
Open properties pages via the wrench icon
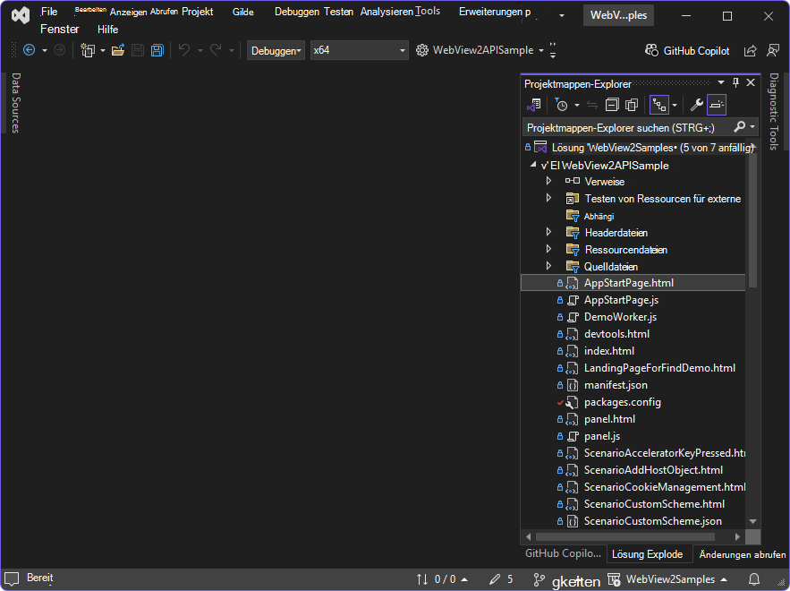tap(695, 105)
